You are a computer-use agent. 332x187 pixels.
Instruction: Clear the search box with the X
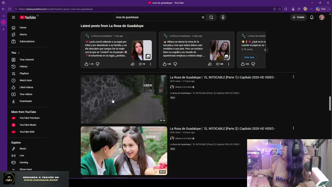203,17
